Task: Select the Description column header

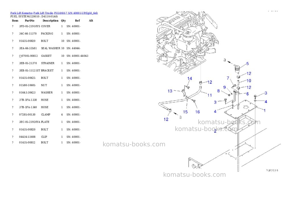Action: pyautogui.click(x=51, y=20)
